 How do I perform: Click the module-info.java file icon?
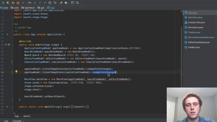[186, 22]
